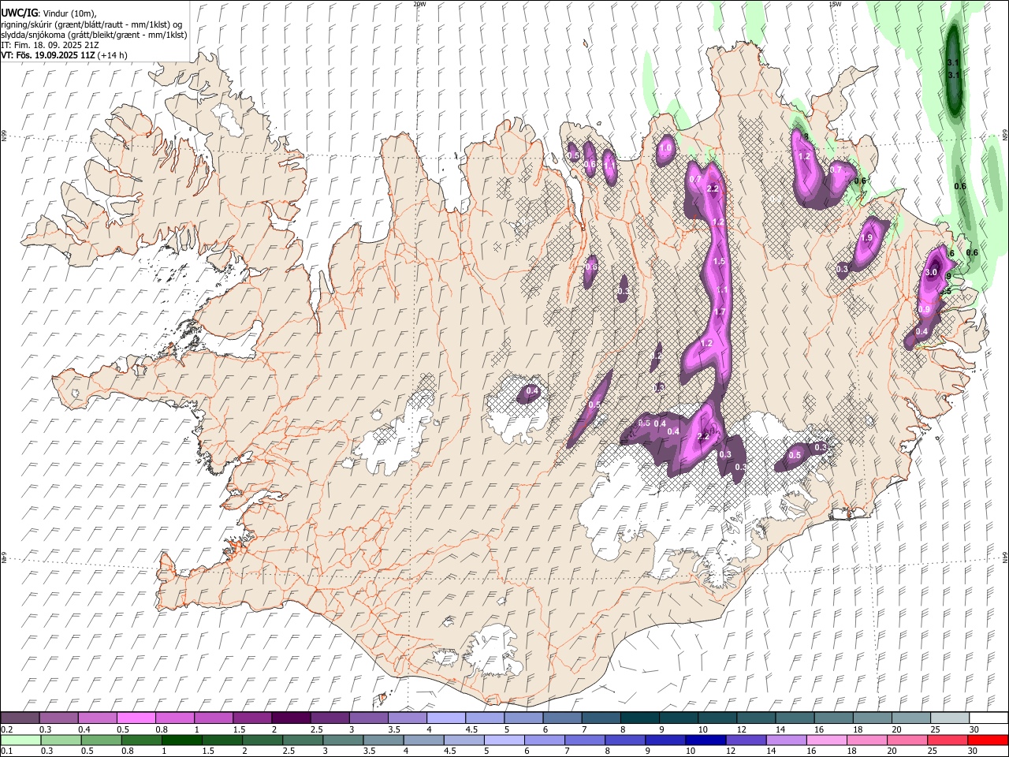Click the '20W' longitude label at the top
This screenshot has height=757, width=1009.
coord(419,4)
